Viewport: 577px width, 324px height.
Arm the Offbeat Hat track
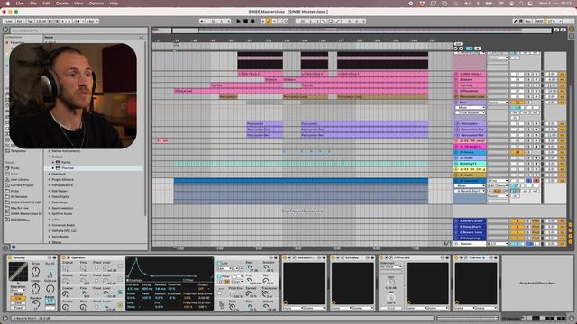click(x=536, y=91)
